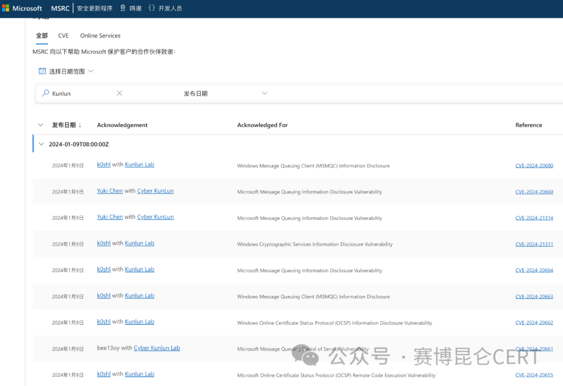Click the Reference column header
Image resolution: width=563 pixels, height=386 pixels.
(529, 125)
